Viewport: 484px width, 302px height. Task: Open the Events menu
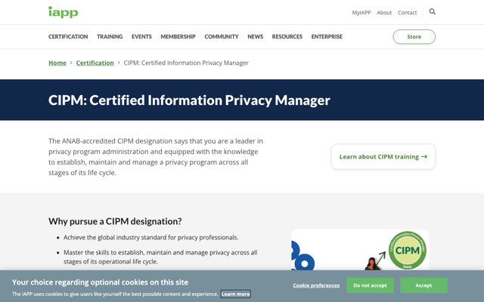[x=141, y=37]
